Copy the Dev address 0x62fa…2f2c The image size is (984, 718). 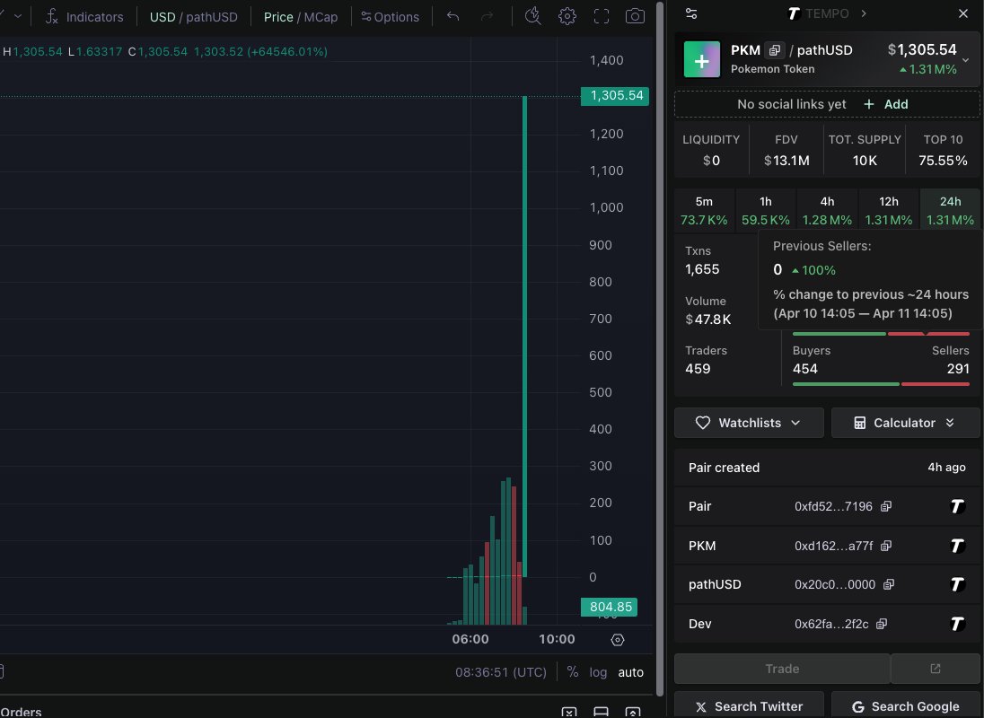[882, 624]
